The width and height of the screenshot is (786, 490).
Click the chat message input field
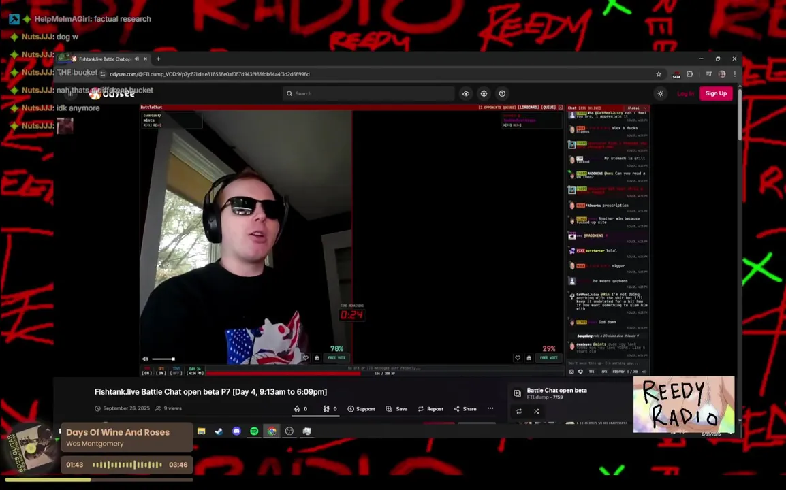tap(607, 363)
